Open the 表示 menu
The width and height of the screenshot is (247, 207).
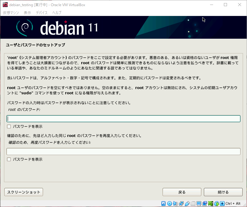pos(27,13)
